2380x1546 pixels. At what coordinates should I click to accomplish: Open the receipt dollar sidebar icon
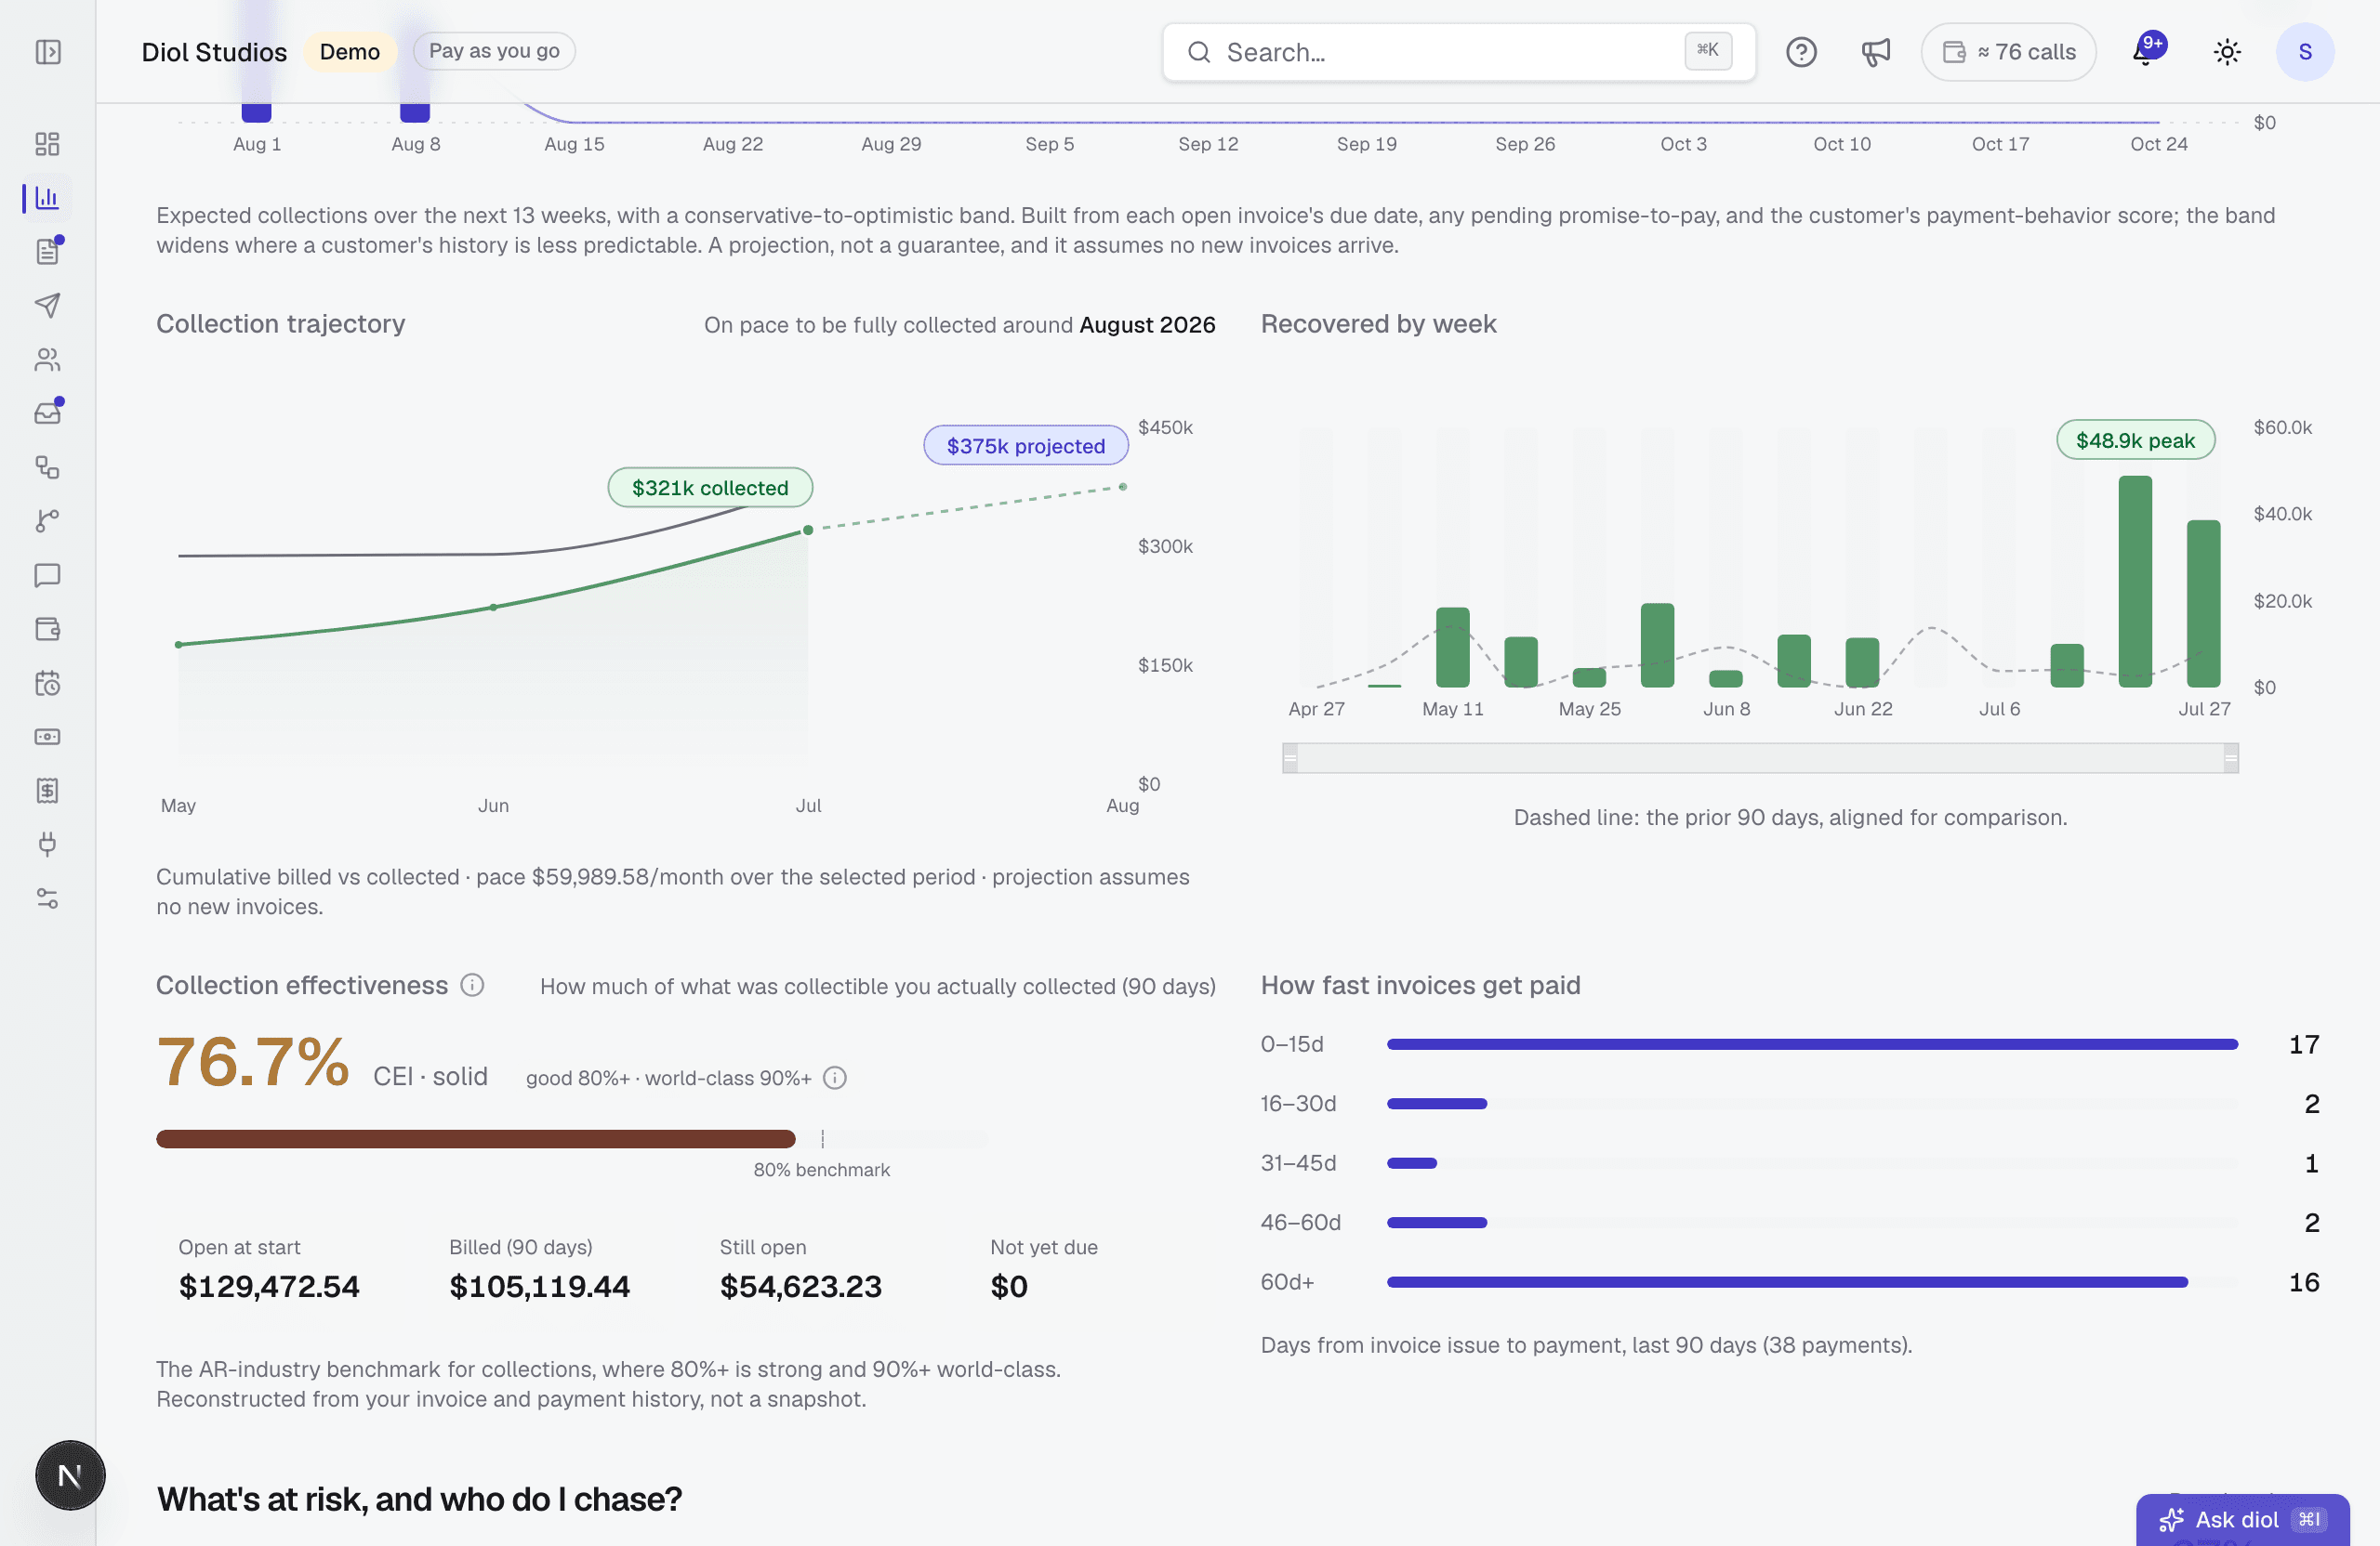click(47, 791)
